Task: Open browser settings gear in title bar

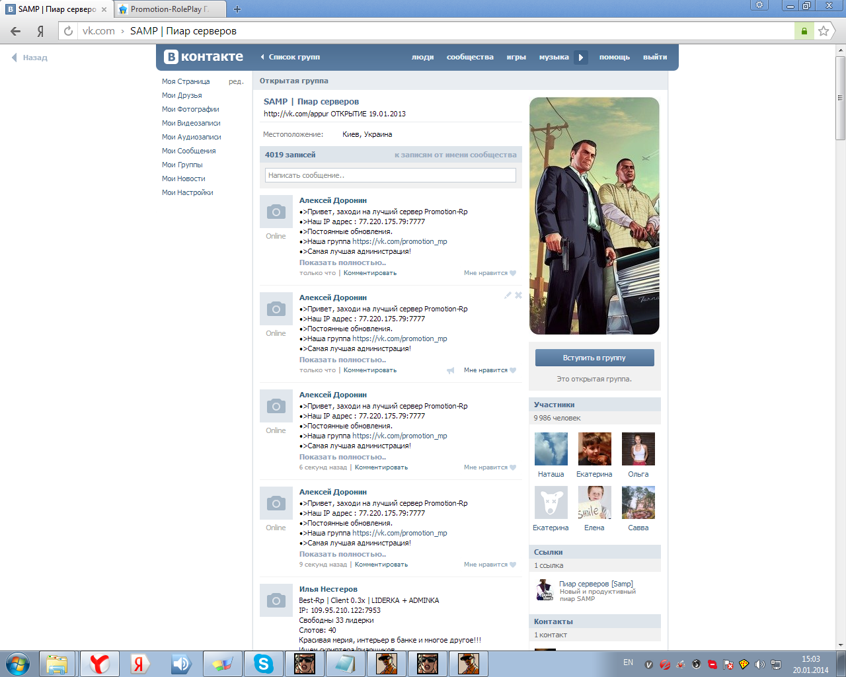Action: pyautogui.click(x=759, y=5)
